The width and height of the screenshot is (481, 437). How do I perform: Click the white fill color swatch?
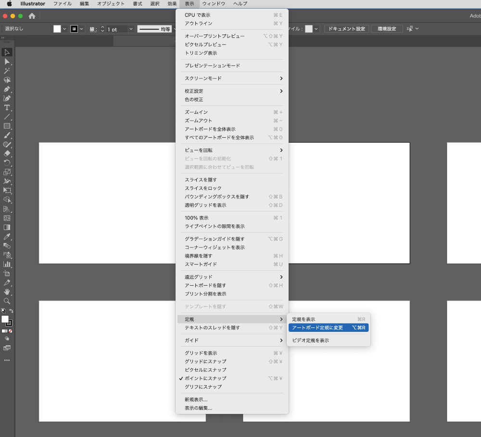click(57, 29)
